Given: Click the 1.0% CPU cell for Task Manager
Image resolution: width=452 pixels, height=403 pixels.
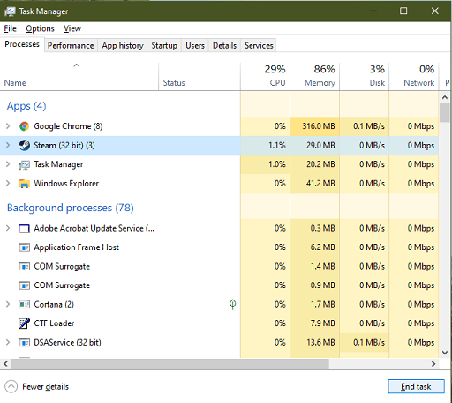Looking at the screenshot, I should click(x=266, y=164).
